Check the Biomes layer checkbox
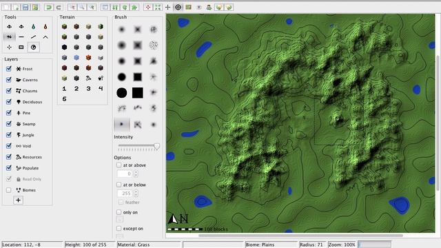The height and width of the screenshot is (248, 441). pos(9,190)
